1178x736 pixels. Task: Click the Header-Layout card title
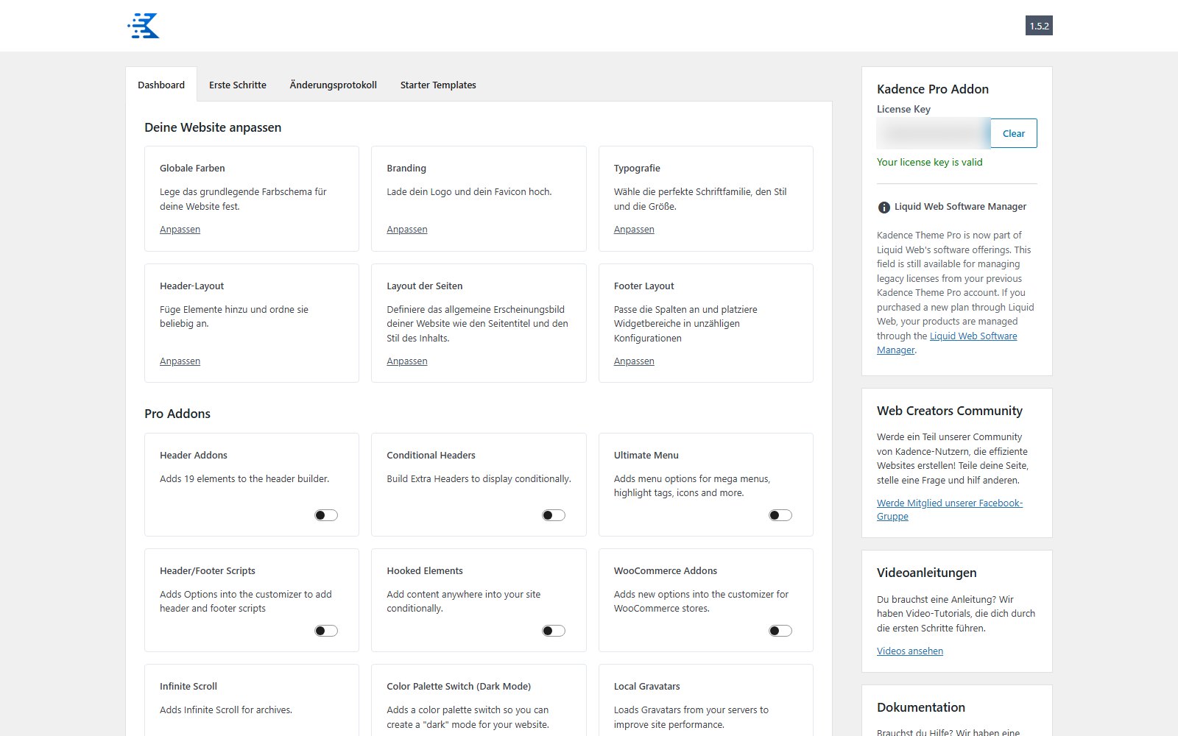coord(191,286)
